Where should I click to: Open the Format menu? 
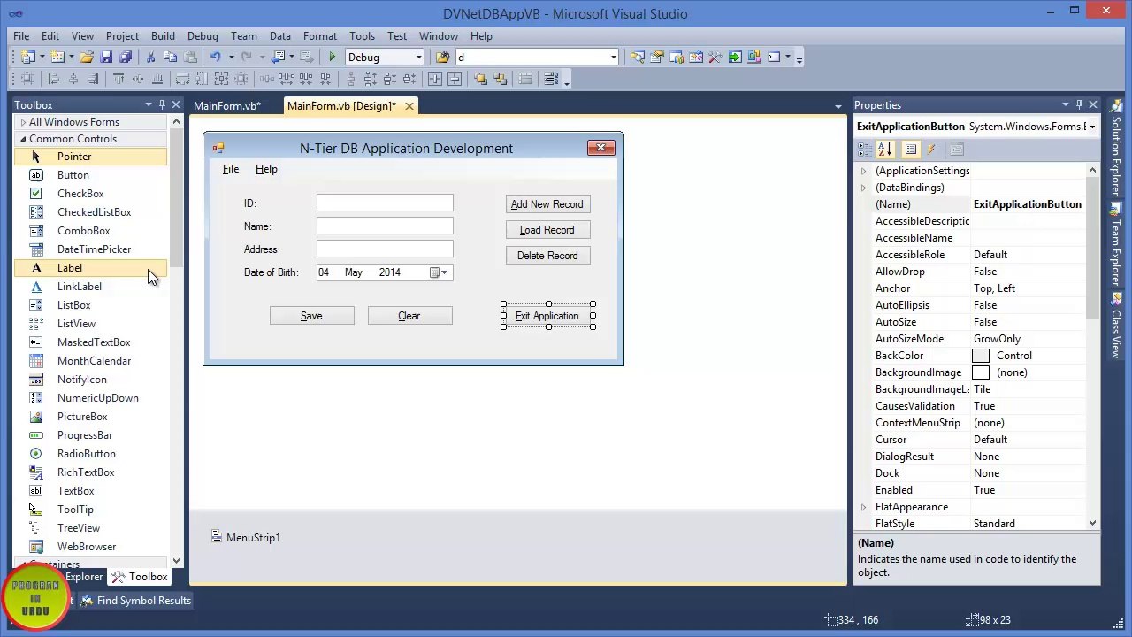point(320,36)
